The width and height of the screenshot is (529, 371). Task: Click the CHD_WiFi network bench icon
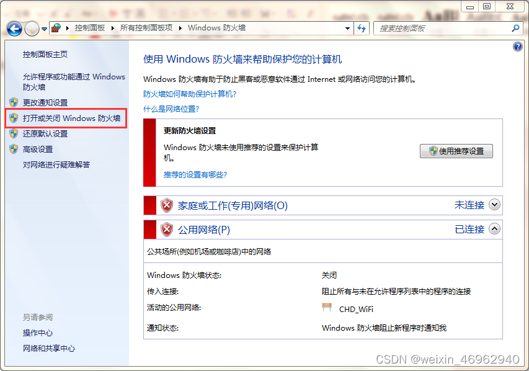pos(327,307)
